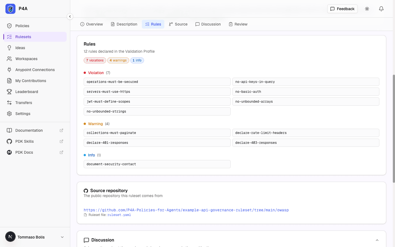Click rule no-unbounded-strings

[x=157, y=111]
